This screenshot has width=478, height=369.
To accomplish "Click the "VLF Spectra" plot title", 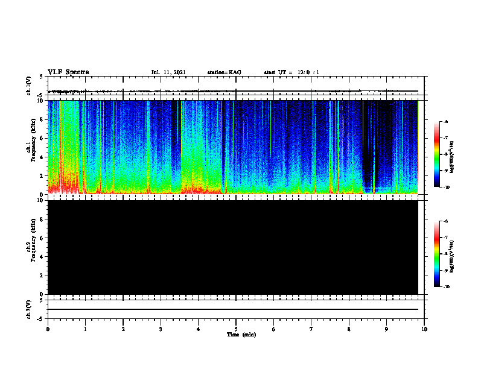I will coord(68,72).
